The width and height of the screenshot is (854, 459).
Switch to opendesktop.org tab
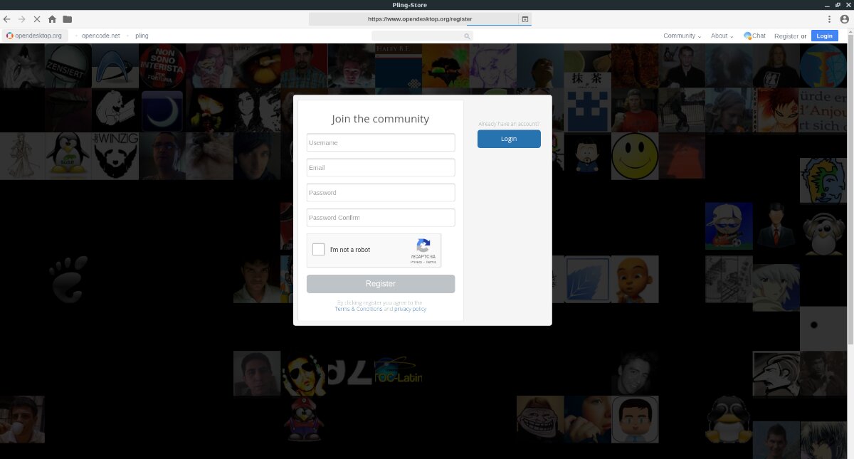coord(34,36)
